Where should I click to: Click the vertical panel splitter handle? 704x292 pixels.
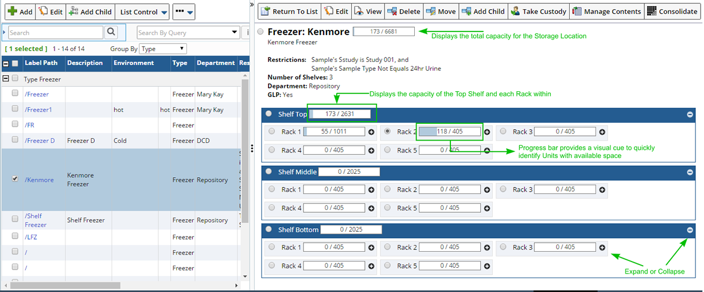tap(252, 148)
